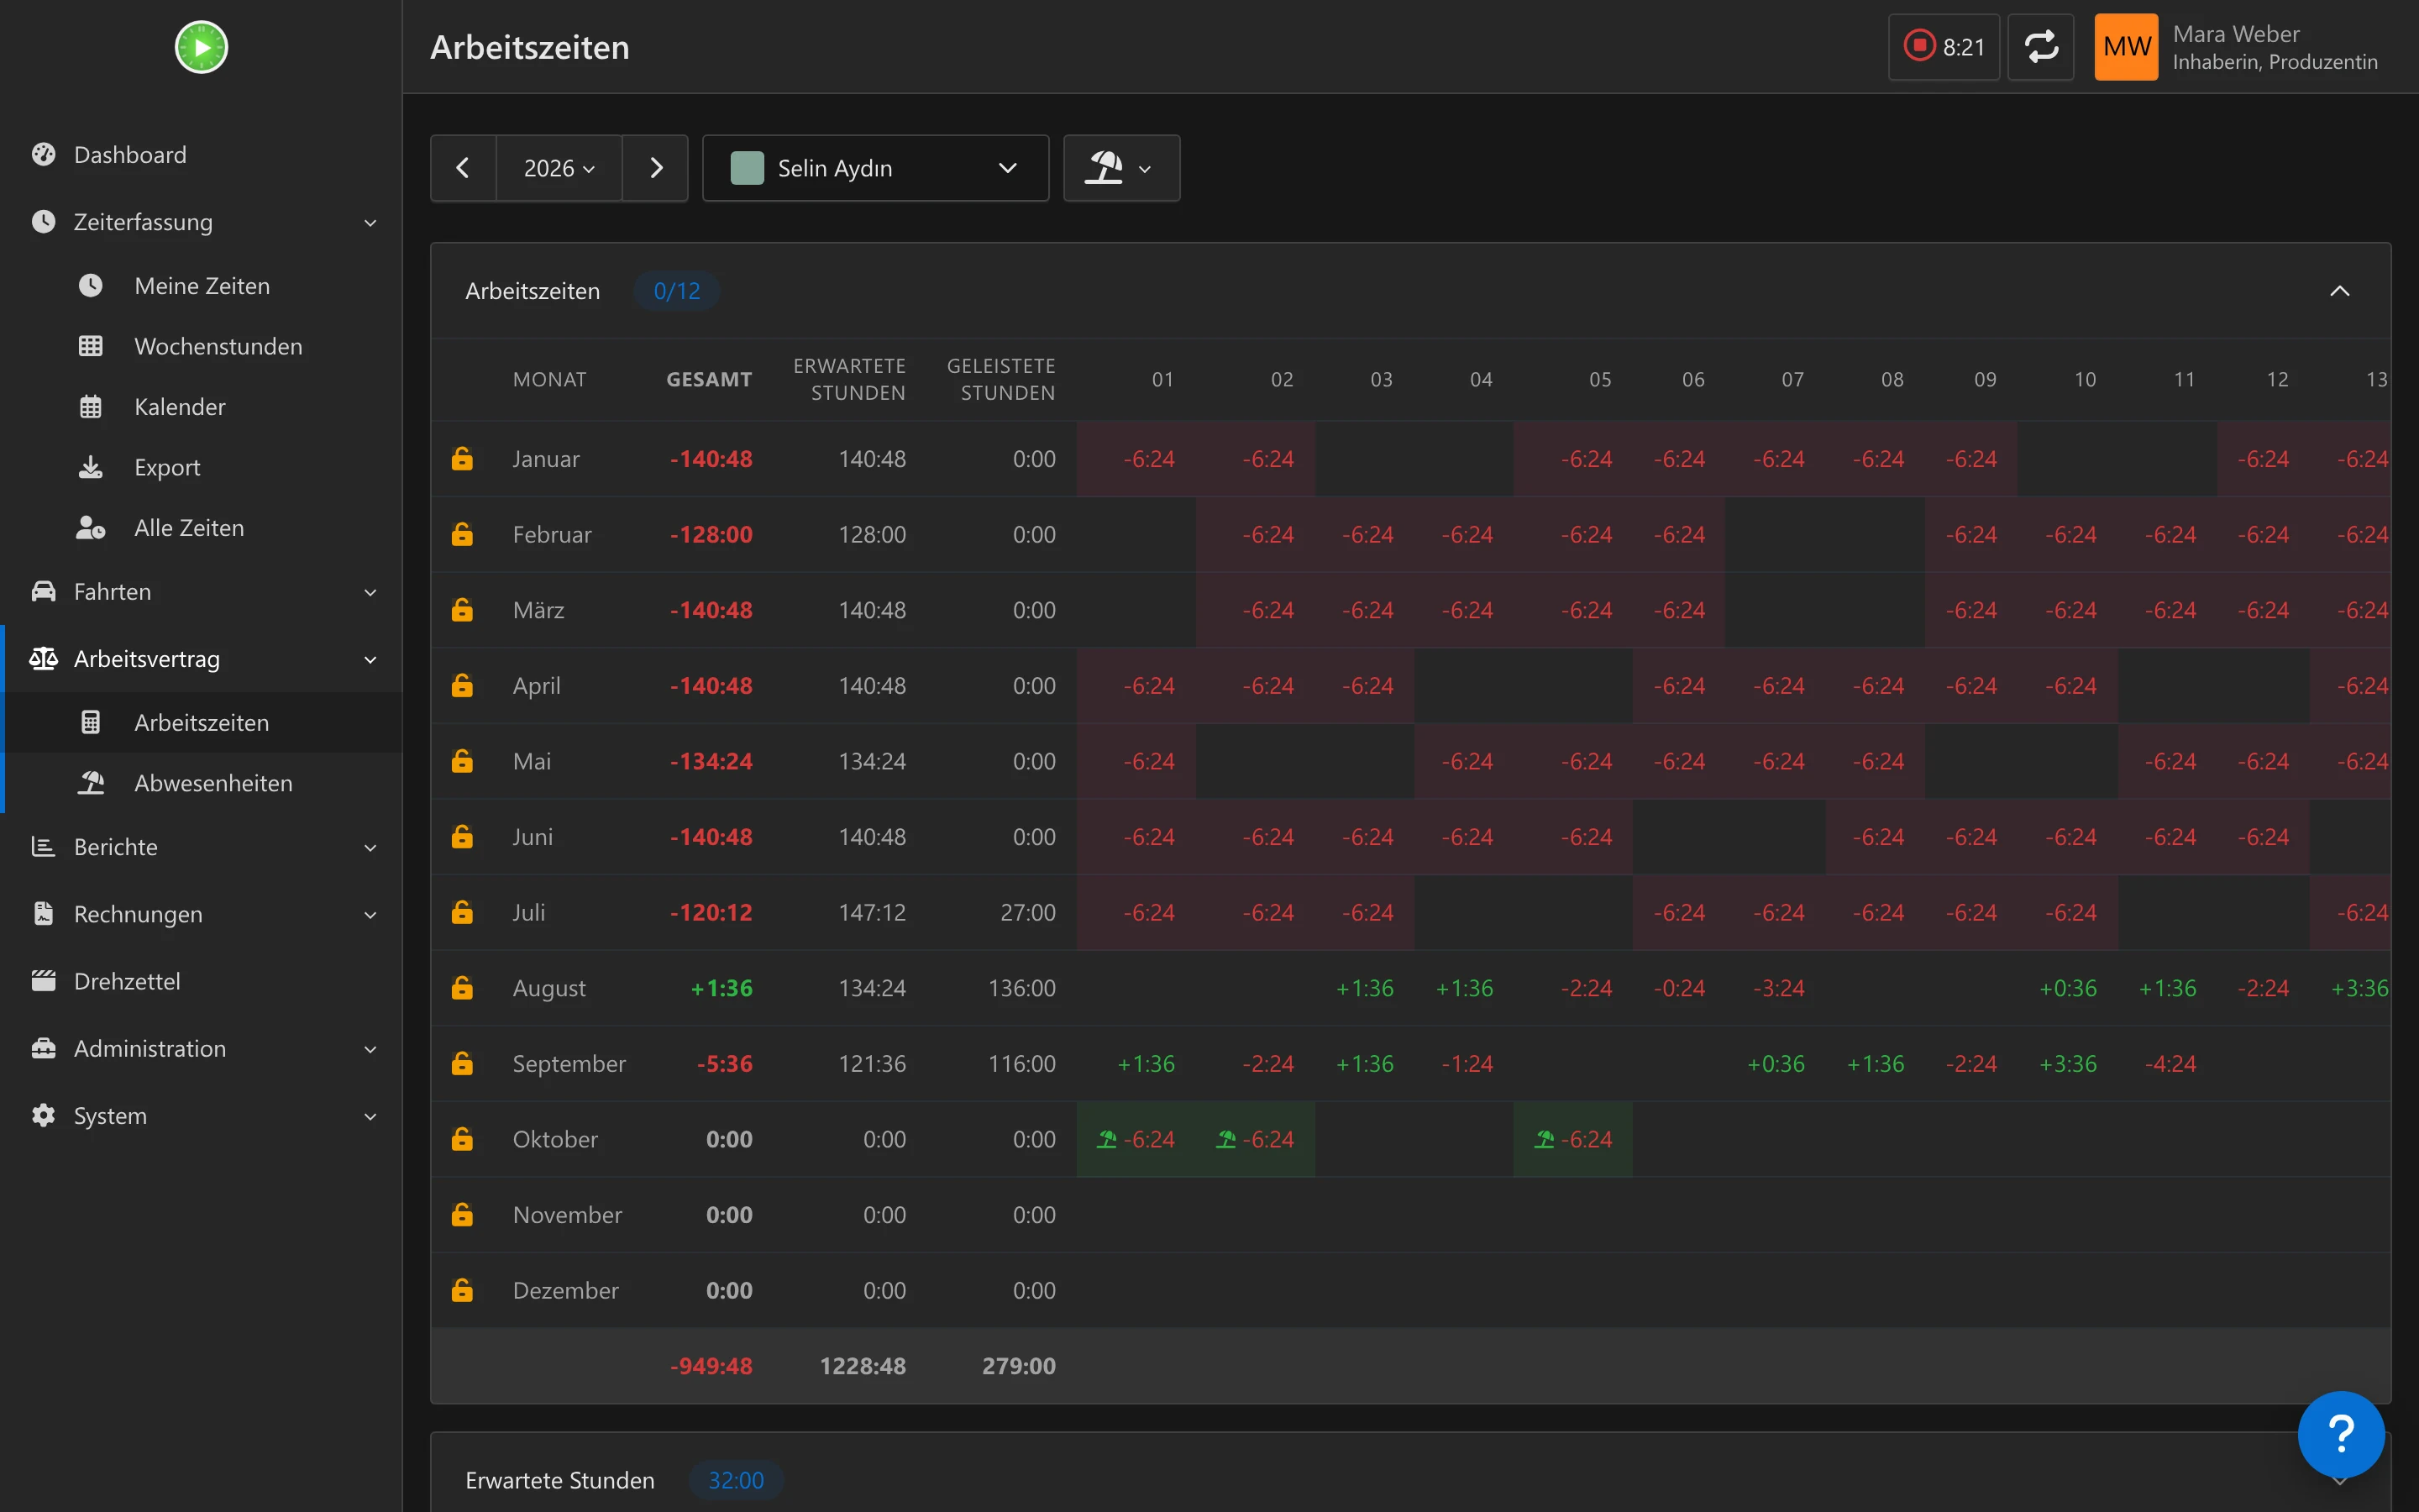Click August day 03 +1:36 cell
2419x1512 pixels.
pos(1364,988)
